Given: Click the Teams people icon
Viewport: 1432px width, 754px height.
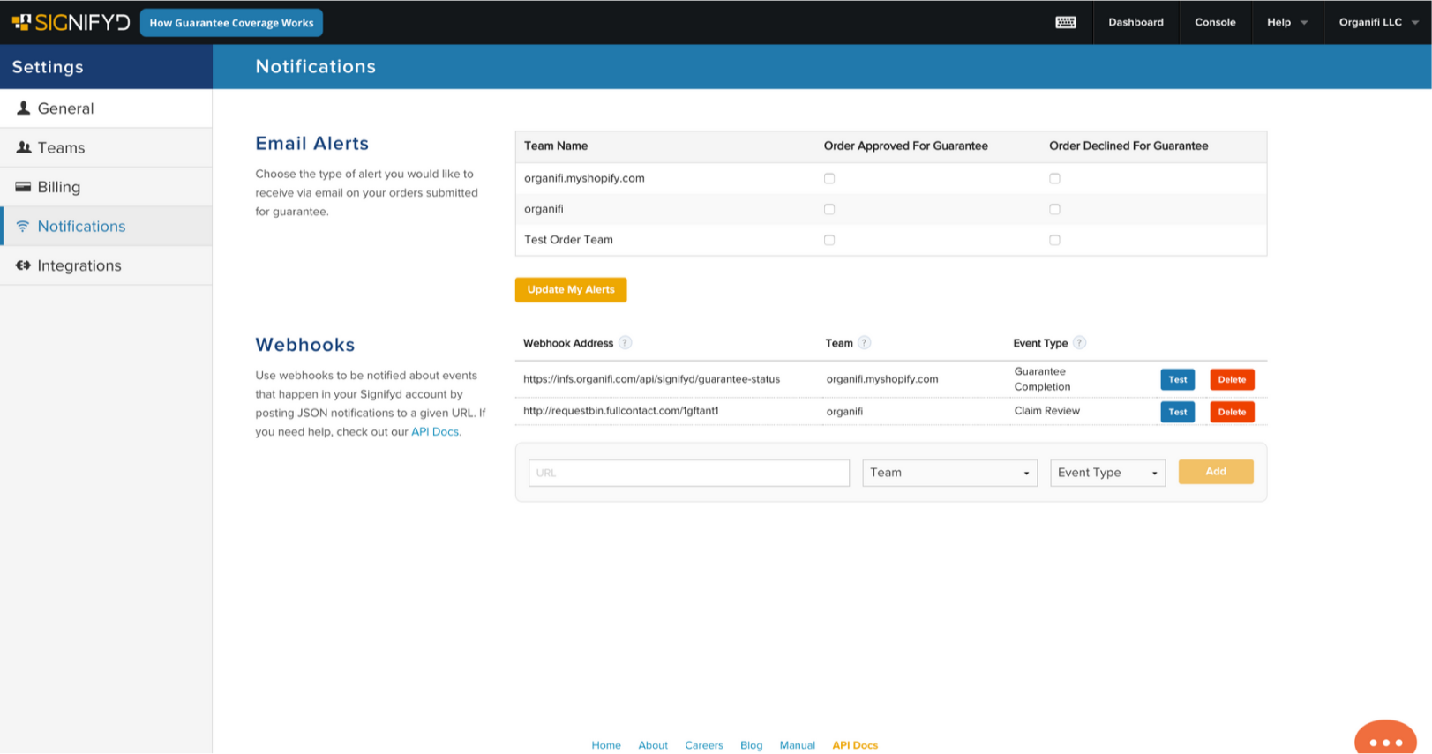Looking at the screenshot, I should (24, 147).
